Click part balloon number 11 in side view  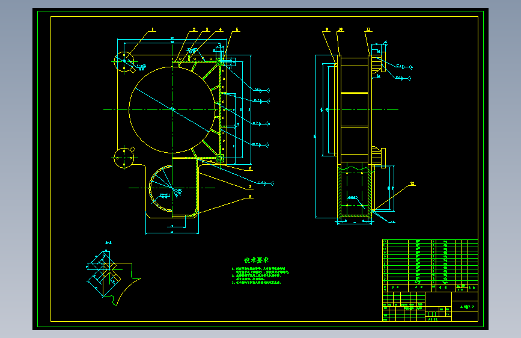[368, 29]
